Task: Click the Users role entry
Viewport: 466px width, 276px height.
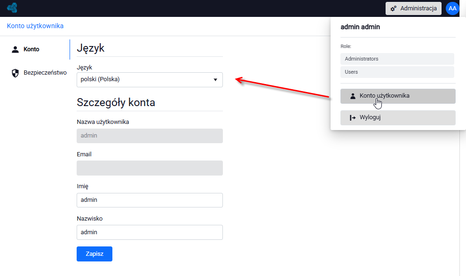Action: tap(397, 72)
